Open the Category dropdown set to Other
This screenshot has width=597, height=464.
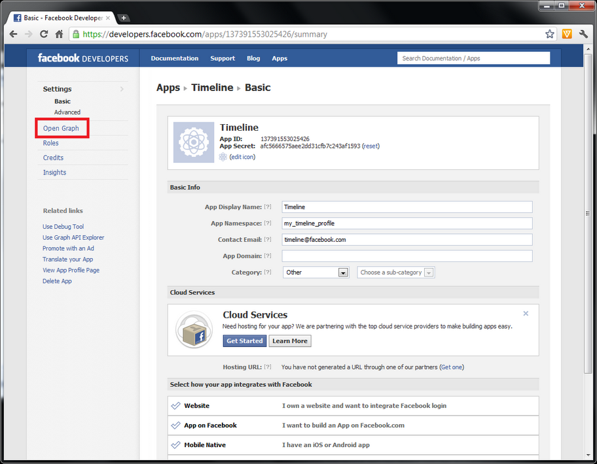(316, 273)
